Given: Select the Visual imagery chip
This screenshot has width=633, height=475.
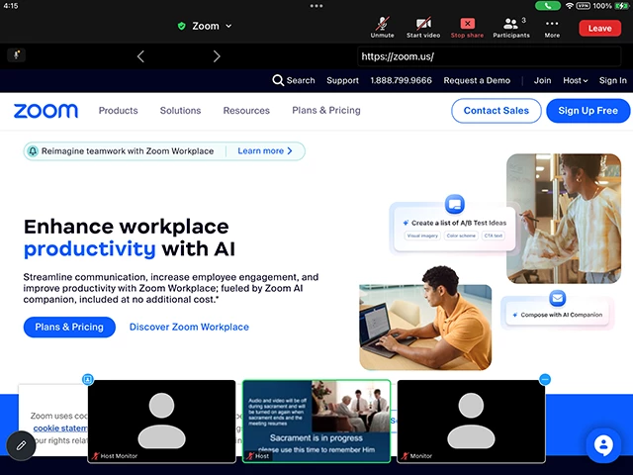Looking at the screenshot, I should pyautogui.click(x=422, y=236).
